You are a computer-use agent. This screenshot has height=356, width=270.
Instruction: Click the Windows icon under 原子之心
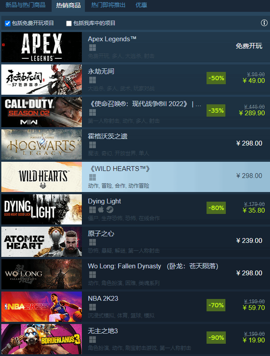pyautogui.click(x=92, y=242)
